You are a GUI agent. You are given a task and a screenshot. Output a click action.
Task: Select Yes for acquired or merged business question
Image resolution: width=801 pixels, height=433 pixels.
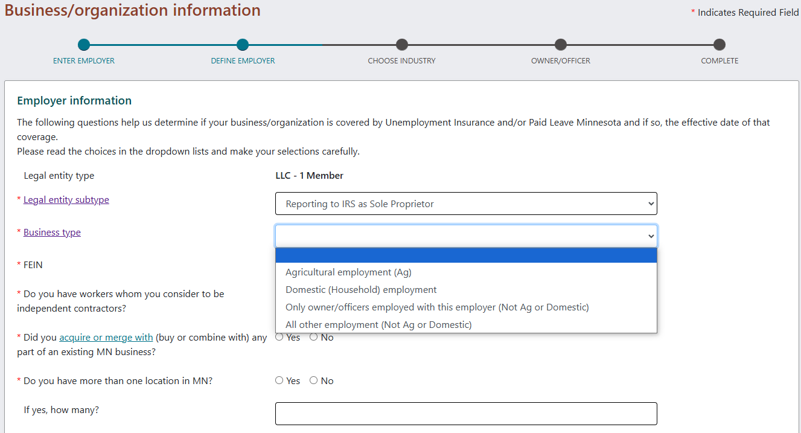point(279,337)
